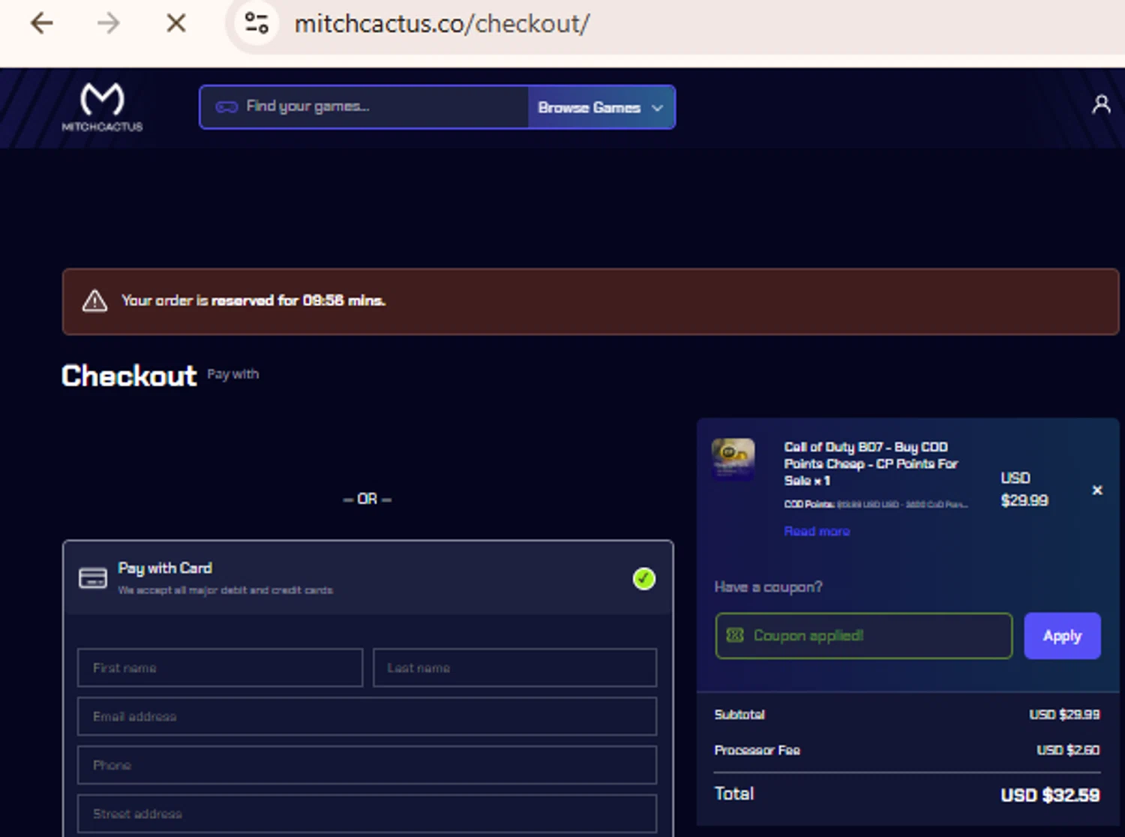This screenshot has width=1125, height=837.
Task: Click the warning triangle icon in reservation banner
Action: tap(94, 301)
